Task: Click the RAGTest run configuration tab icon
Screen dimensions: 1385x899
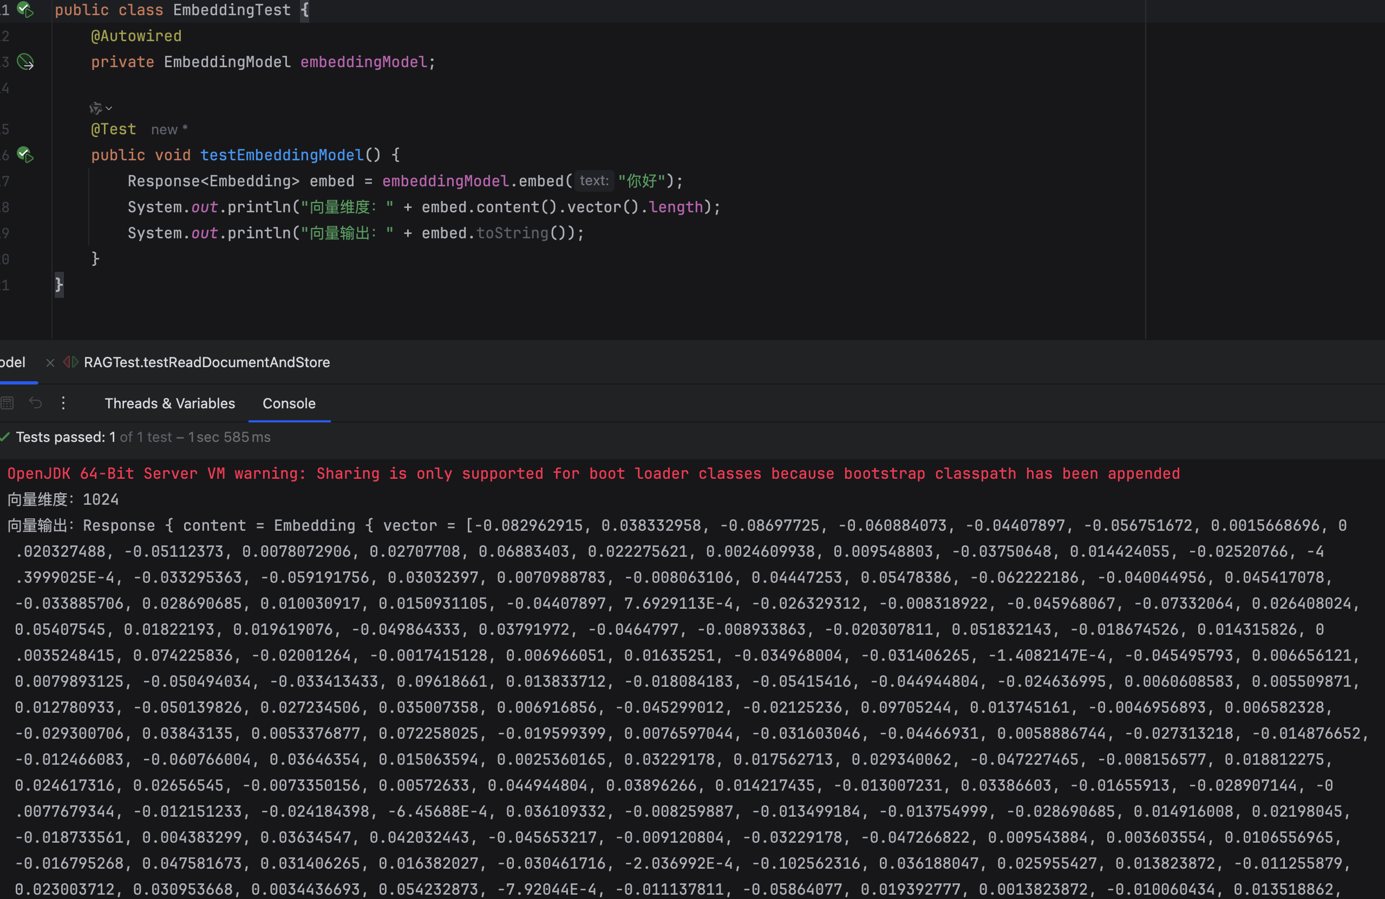Action: point(71,362)
